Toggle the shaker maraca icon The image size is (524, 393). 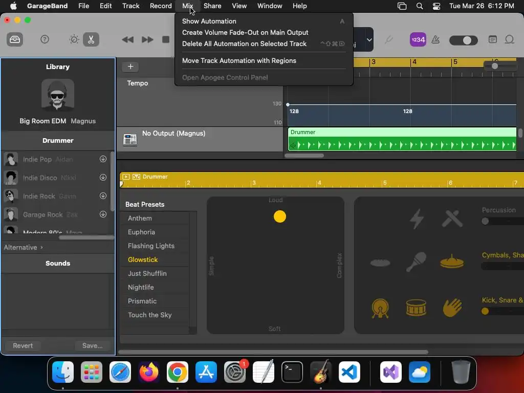[416, 262]
